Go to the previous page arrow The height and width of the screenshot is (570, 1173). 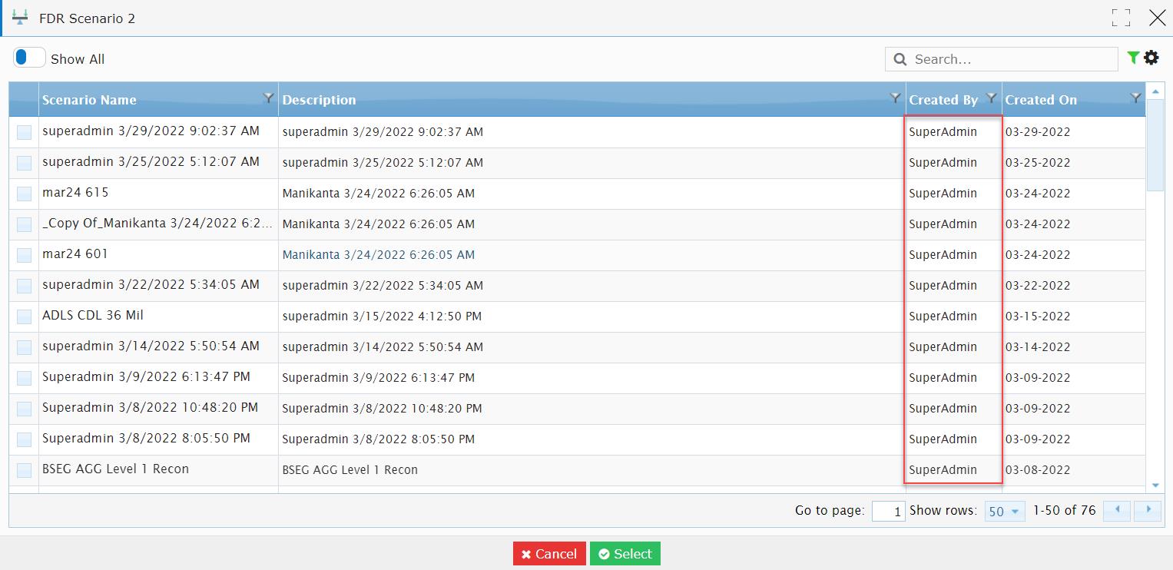tap(1116, 511)
